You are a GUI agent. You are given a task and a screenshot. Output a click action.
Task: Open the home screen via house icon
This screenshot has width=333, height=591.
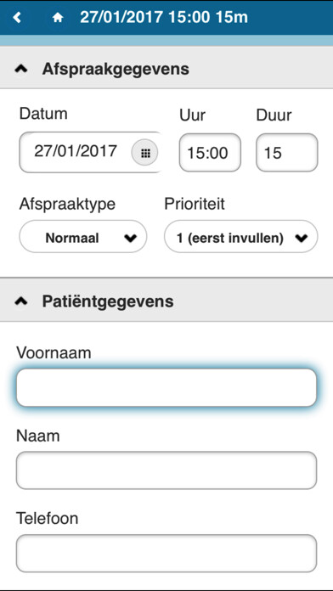coord(58,17)
